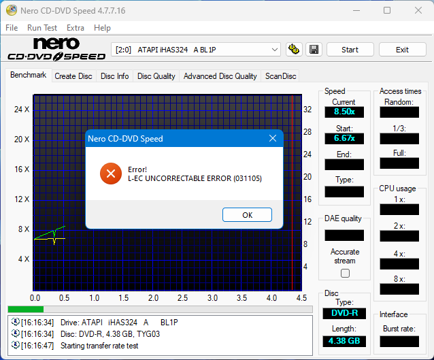Viewport: 434px width, 360px height.
Task: Click the Nero app icon in title bar
Action: (12, 10)
